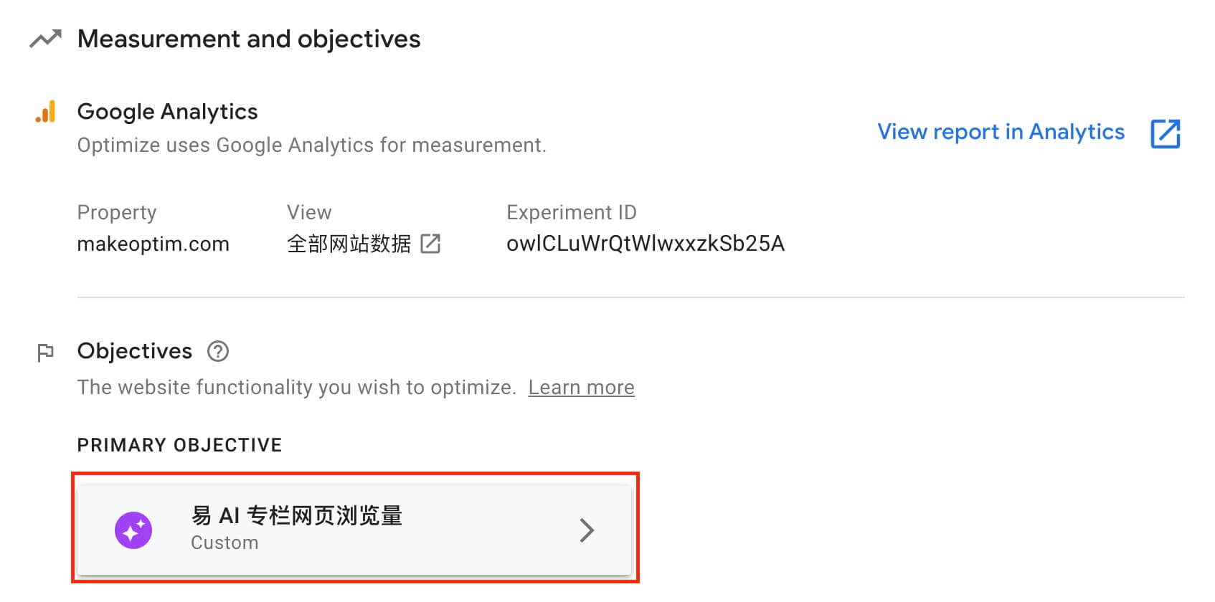Click the Objectives section heading

coord(135,351)
